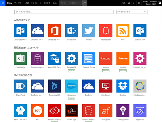Viewport: 162px width, 122px height.
Task: Open SharePoint tile under all connectors
Action: pos(21,86)
